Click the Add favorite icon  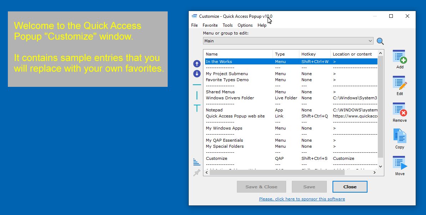tap(400, 57)
